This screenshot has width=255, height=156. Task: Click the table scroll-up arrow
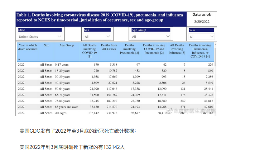tap(215, 45)
